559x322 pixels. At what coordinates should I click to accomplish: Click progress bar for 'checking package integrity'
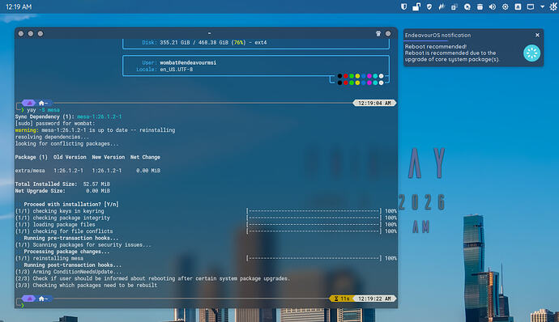tap(314, 218)
